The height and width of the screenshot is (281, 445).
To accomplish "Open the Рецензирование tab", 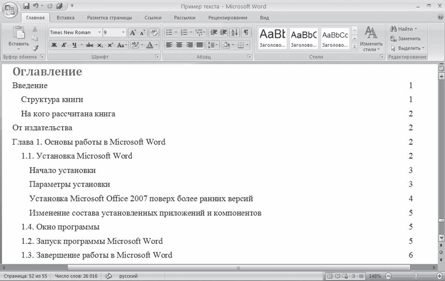I will [x=228, y=18].
